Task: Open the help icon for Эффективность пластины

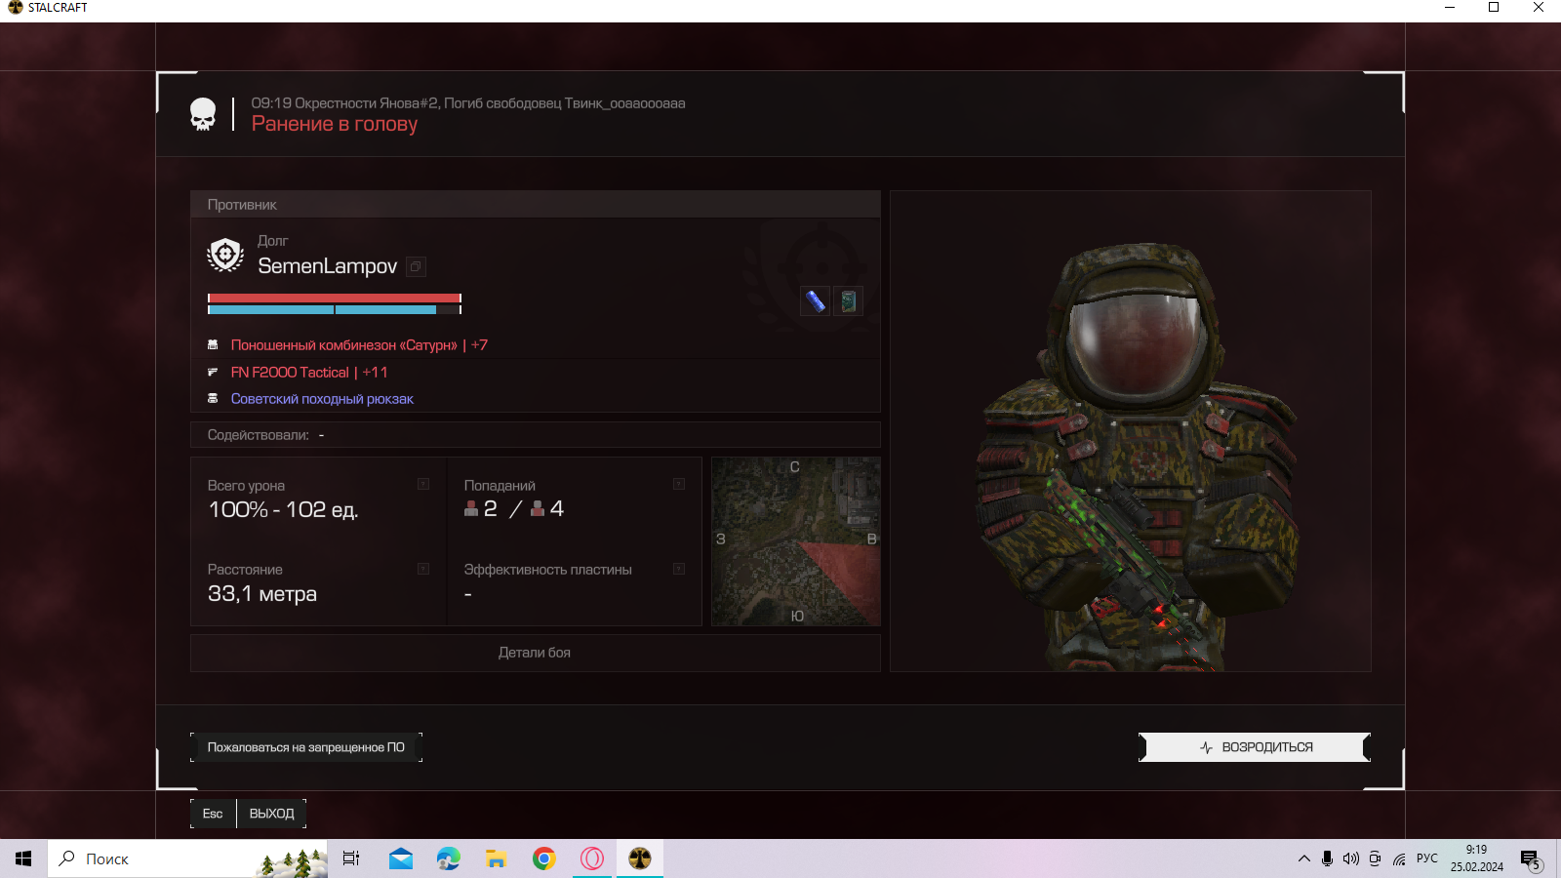Action: tap(679, 569)
